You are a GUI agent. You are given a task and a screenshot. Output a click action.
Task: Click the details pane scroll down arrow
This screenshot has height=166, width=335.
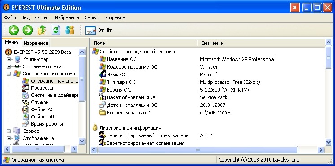click(x=328, y=142)
